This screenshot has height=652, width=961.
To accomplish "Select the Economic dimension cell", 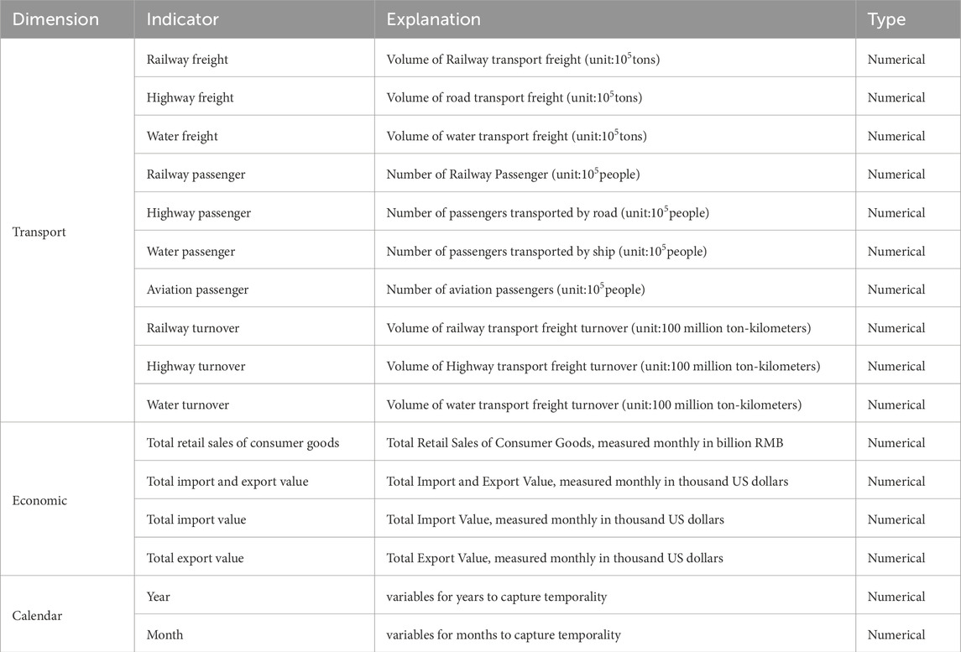I will pos(39,501).
